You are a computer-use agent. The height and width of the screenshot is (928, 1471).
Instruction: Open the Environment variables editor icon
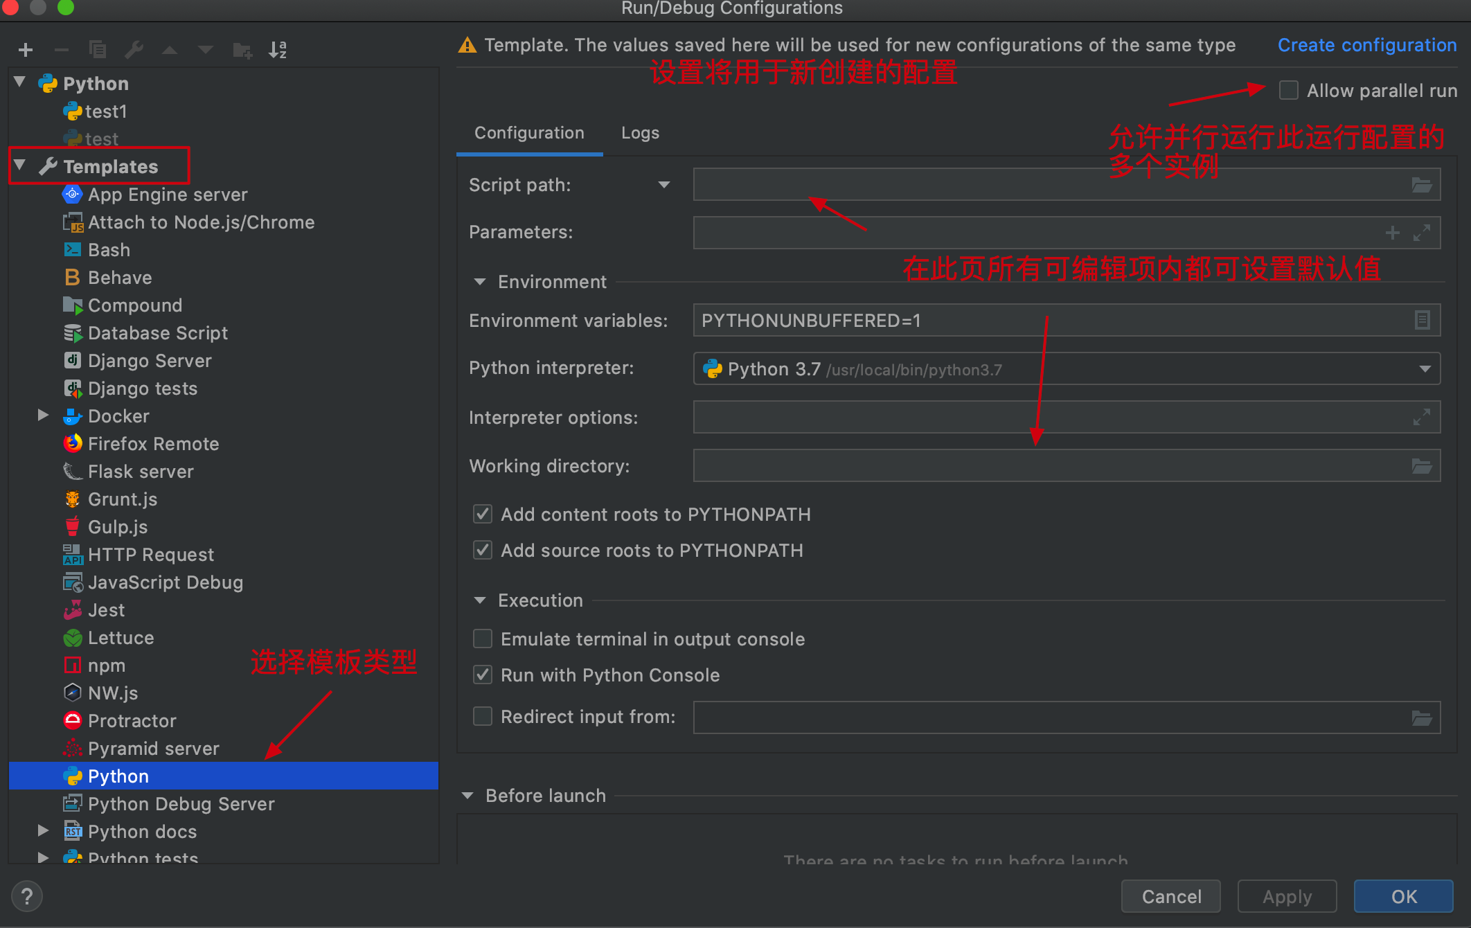1422,320
